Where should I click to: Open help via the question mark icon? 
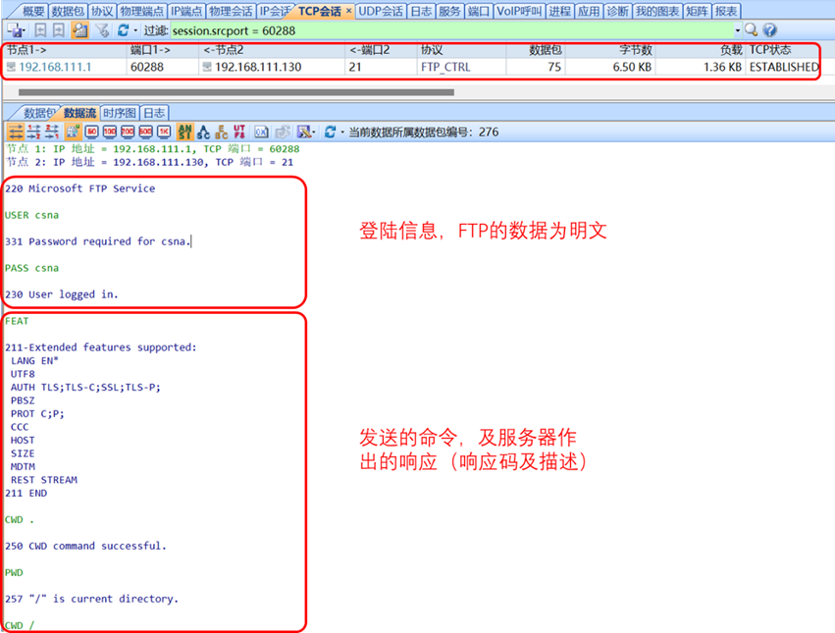770,30
